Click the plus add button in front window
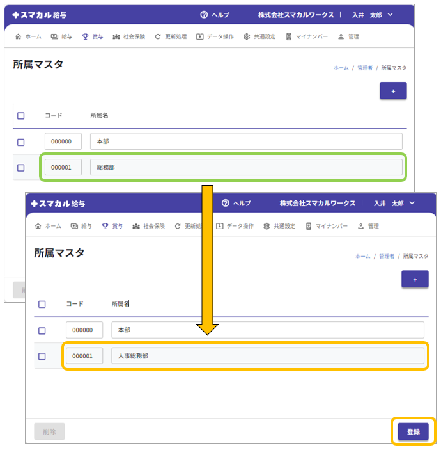This screenshot has width=441, height=450. [415, 279]
